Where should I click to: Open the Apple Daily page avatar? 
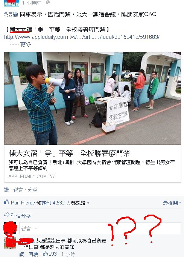(x=12, y=3)
